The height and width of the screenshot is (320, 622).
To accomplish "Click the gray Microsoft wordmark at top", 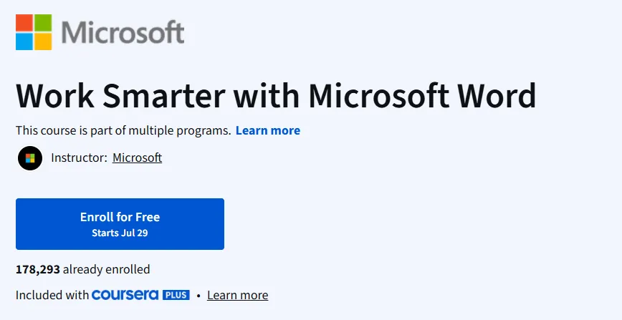I will (x=123, y=32).
